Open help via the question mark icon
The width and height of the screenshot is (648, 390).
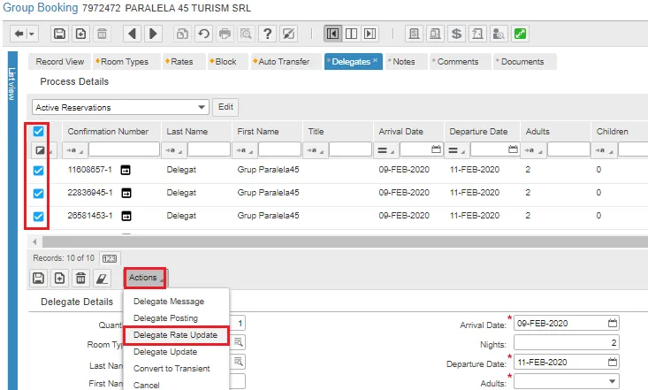[267, 34]
